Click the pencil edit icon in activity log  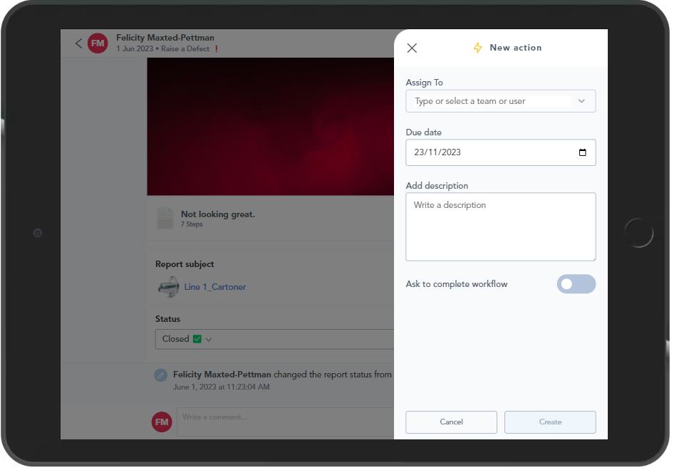coord(161,375)
